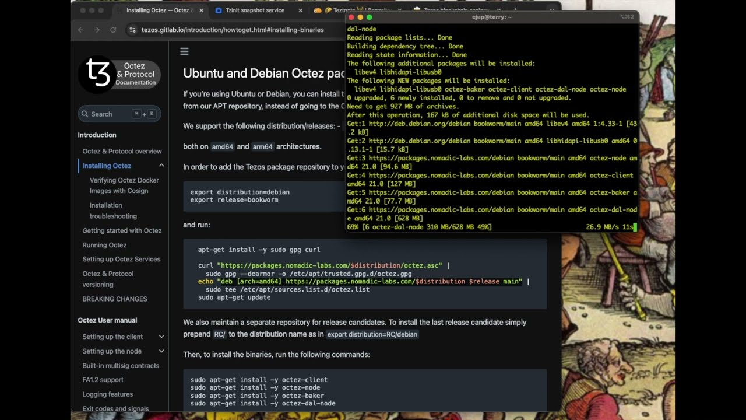Open Octez & Protocol overview link

[122, 151]
